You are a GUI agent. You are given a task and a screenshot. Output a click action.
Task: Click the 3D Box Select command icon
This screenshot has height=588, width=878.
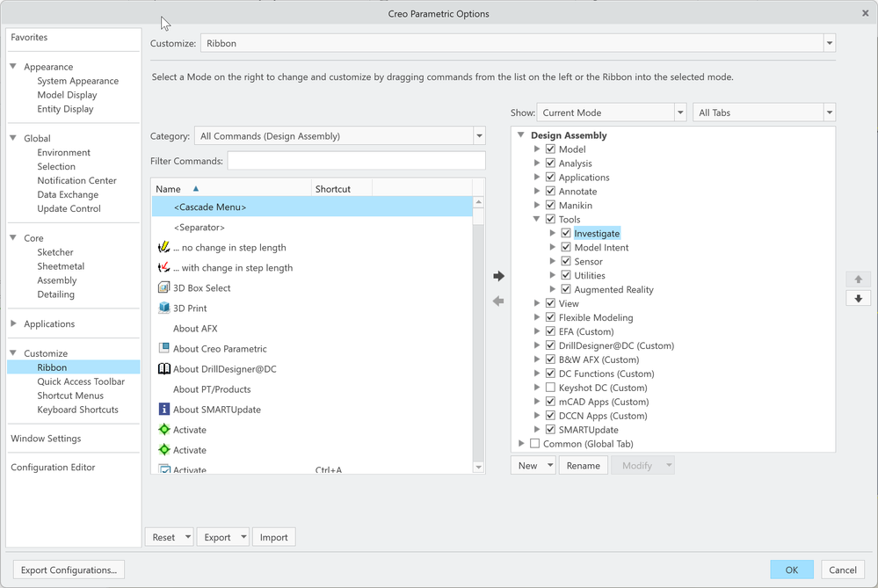pos(163,288)
